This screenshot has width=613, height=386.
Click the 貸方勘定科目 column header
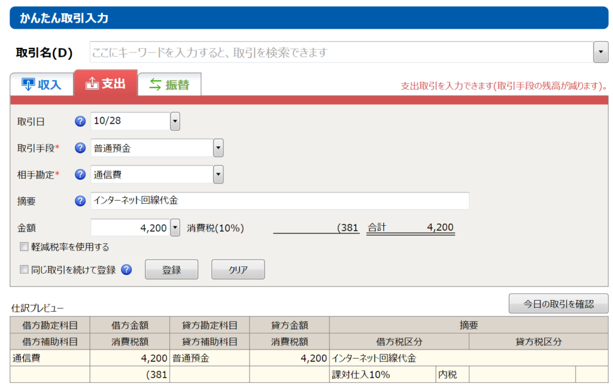[x=210, y=324]
